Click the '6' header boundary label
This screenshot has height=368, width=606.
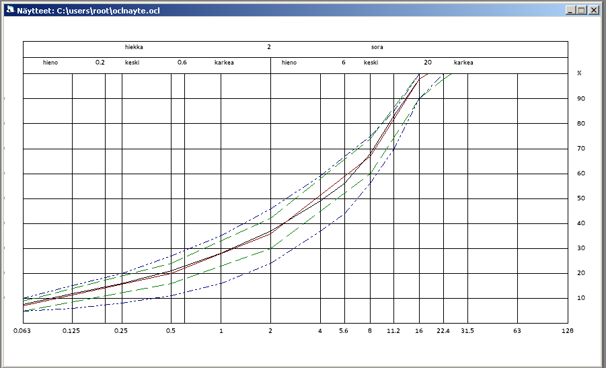[x=343, y=63]
